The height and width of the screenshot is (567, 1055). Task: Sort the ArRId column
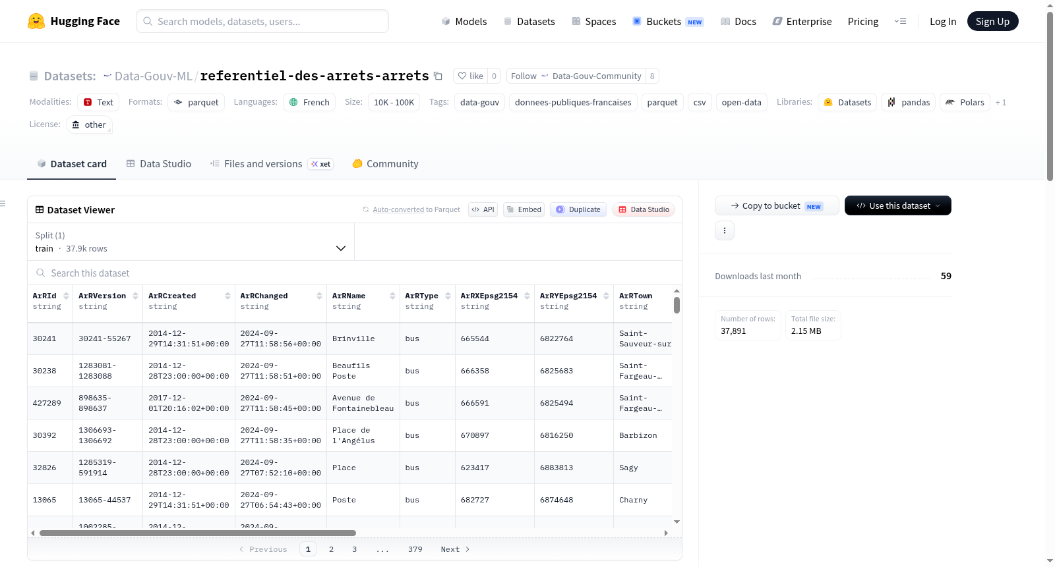pos(66,296)
